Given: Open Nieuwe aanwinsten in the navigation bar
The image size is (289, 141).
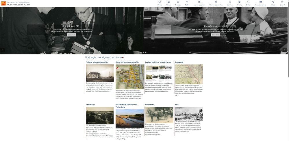Looking at the screenshot, I should 216,3.
